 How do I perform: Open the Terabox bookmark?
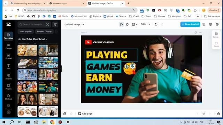tap(121, 16)
